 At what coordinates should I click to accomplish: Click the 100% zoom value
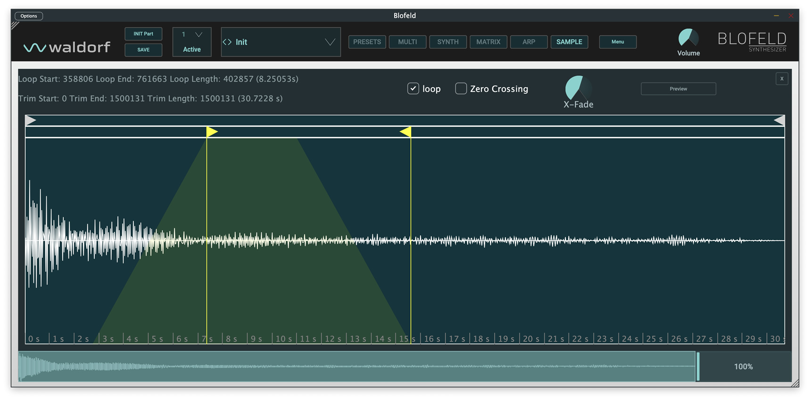744,367
